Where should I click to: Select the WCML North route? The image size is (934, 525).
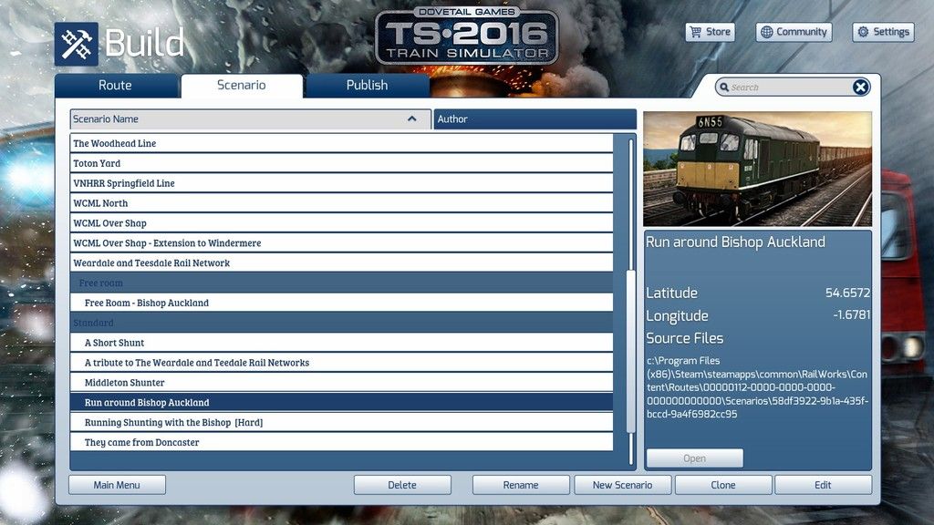(x=341, y=203)
